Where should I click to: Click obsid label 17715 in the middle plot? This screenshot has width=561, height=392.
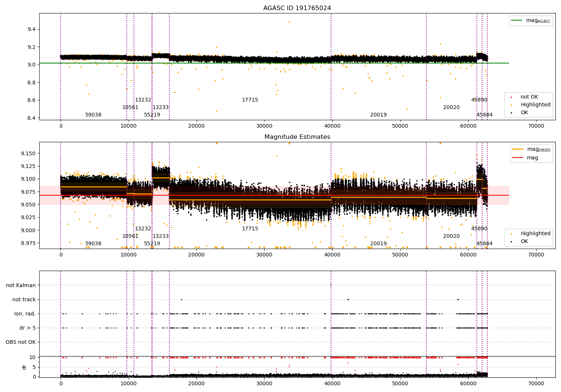point(250,229)
